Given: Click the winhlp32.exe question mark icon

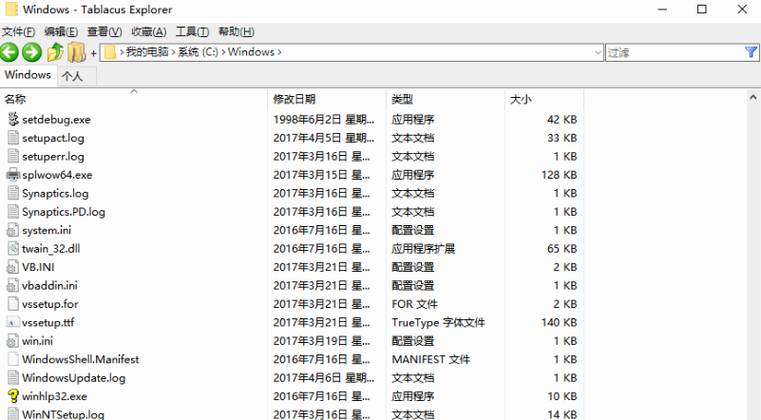Looking at the screenshot, I should tap(13, 395).
